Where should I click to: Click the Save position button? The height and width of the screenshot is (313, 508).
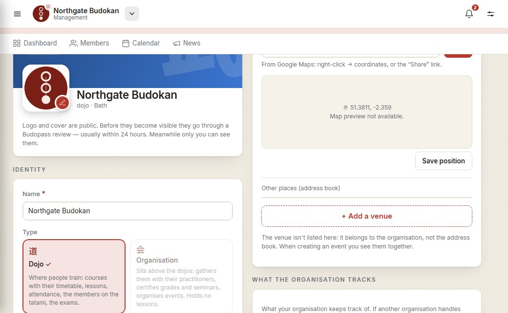coord(444,161)
